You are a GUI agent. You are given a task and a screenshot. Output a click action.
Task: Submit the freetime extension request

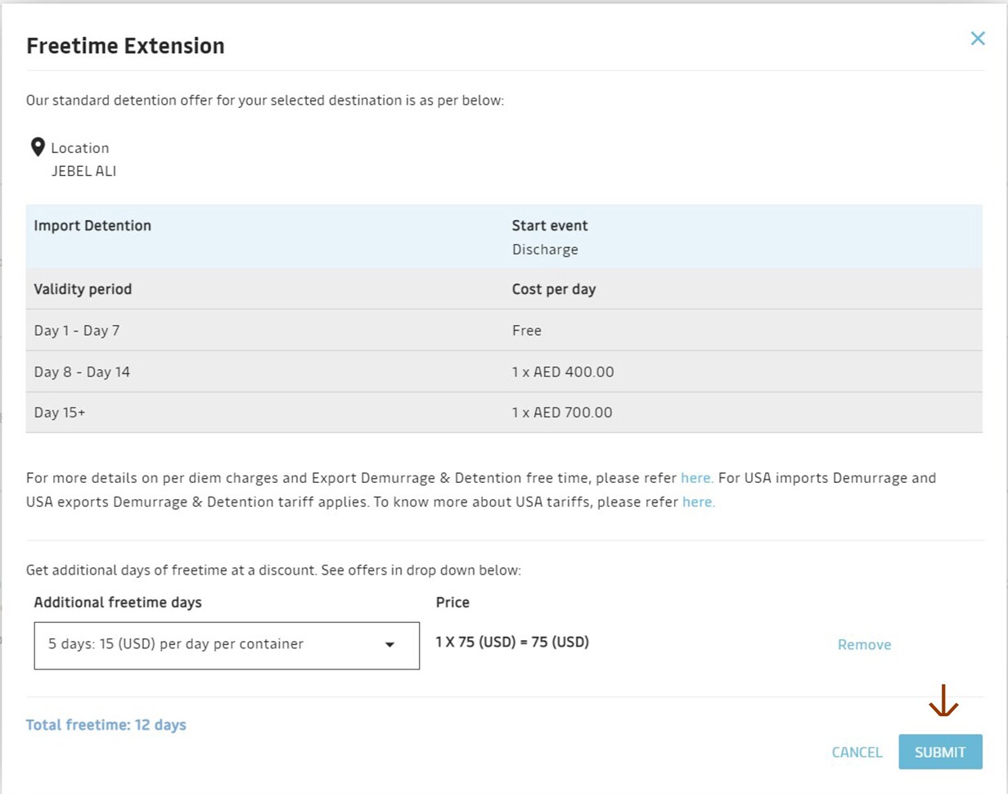pos(940,752)
